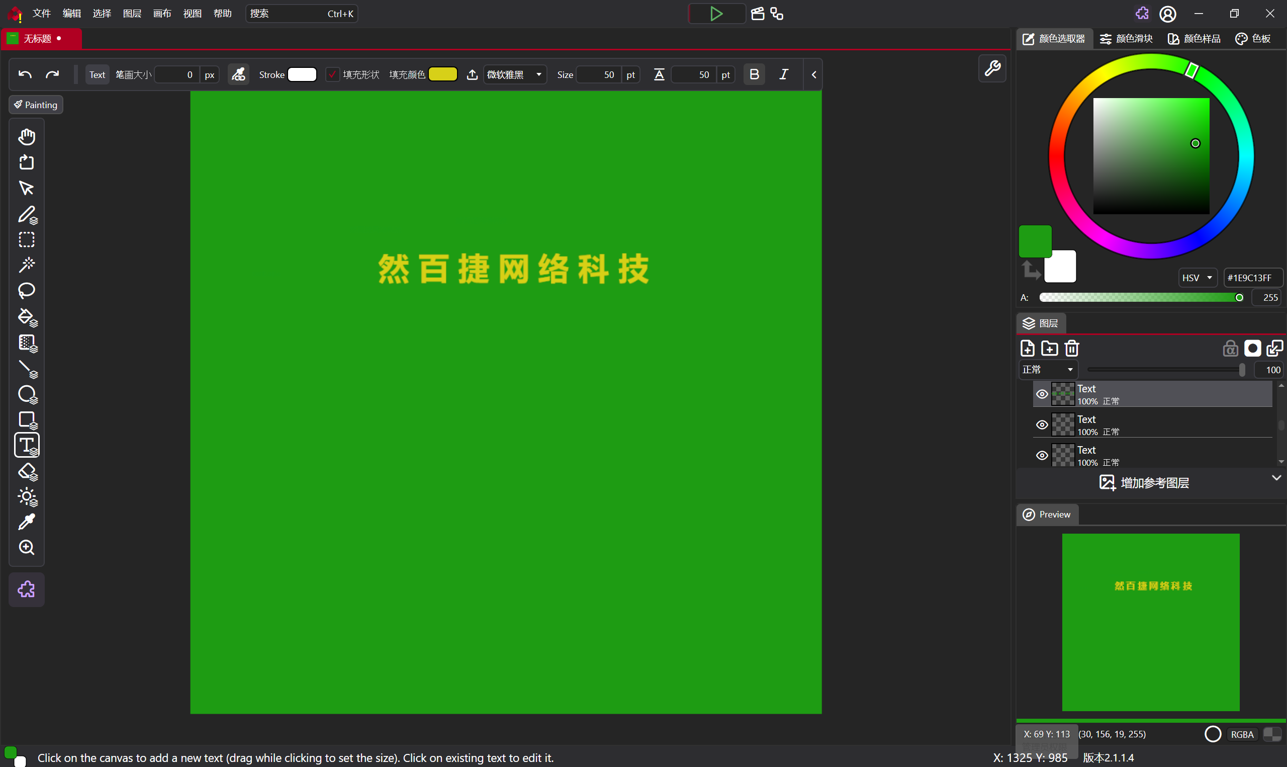Delete the selected layer
Image resolution: width=1287 pixels, height=767 pixels.
click(1072, 349)
